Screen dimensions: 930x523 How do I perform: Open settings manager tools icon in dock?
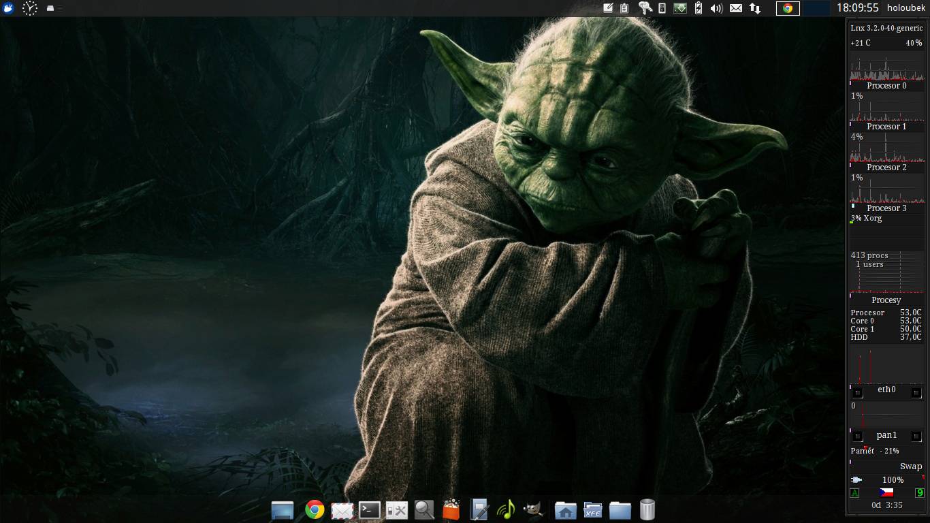pyautogui.click(x=397, y=510)
